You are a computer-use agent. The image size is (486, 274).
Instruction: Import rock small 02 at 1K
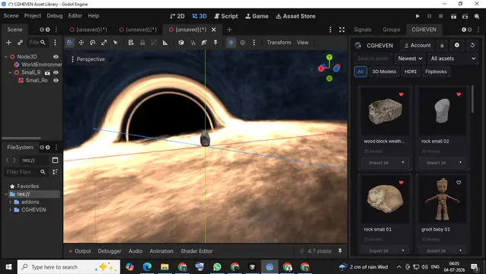coord(436,163)
